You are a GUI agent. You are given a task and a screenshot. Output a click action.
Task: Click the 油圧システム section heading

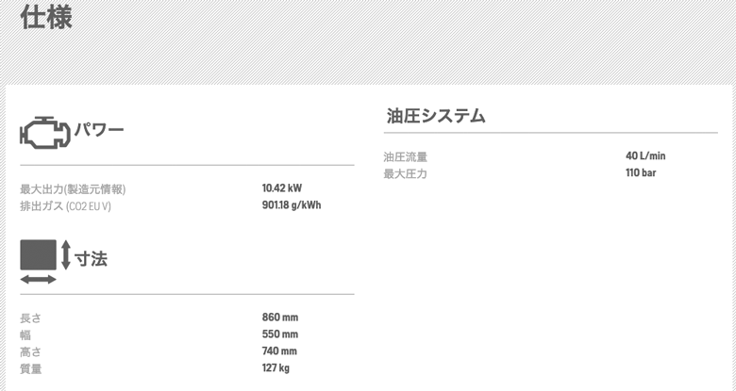tap(436, 116)
